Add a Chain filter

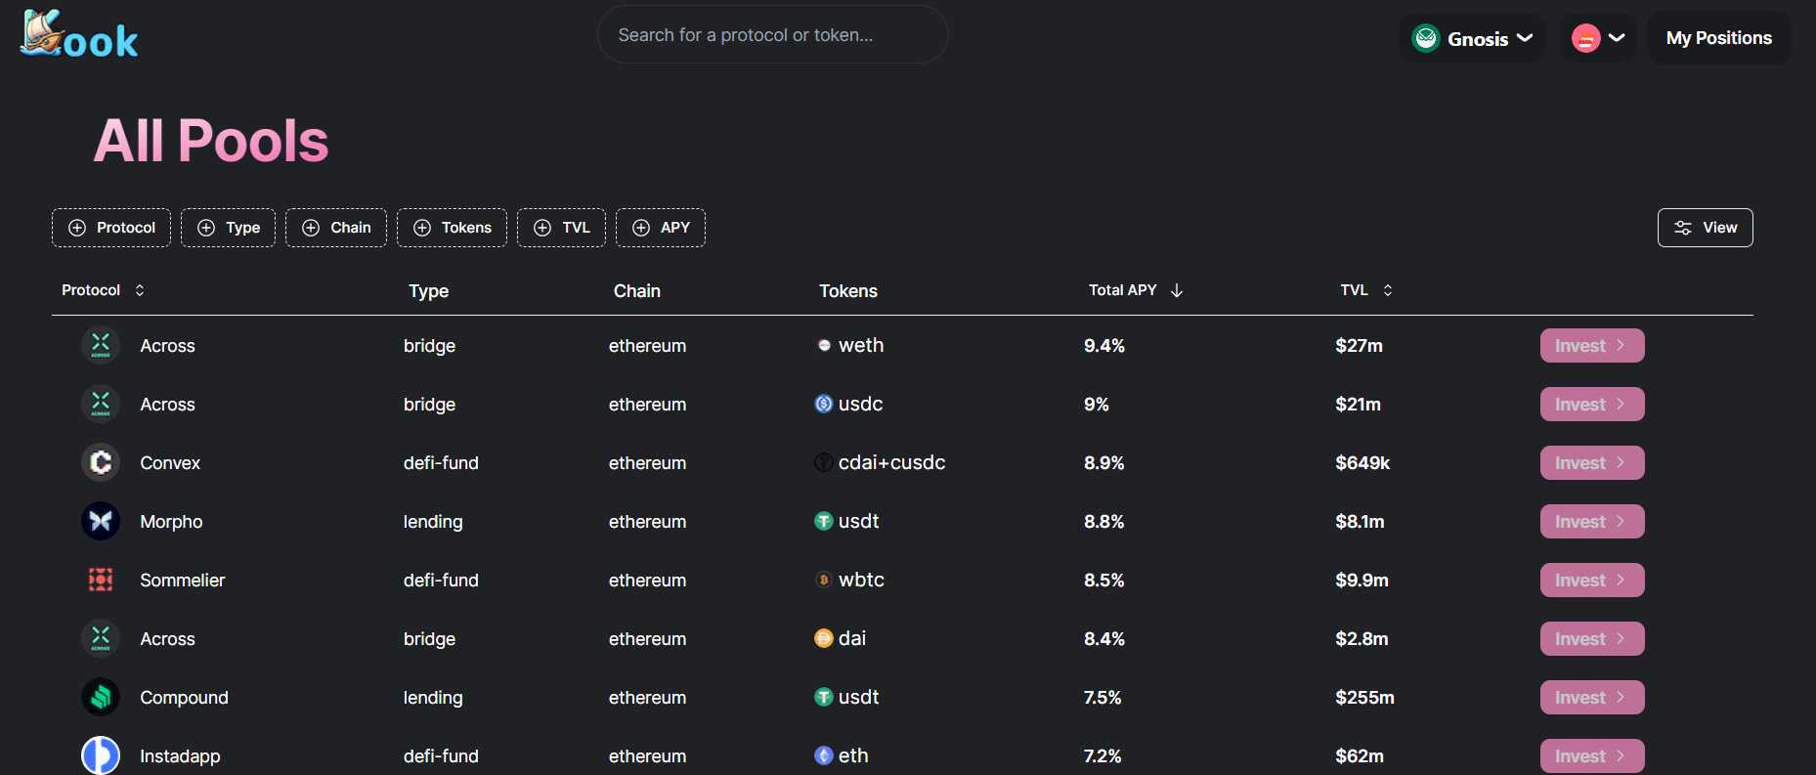pos(336,228)
